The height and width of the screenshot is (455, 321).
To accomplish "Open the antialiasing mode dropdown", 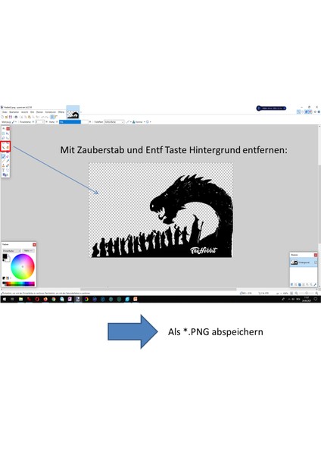I will point(129,122).
